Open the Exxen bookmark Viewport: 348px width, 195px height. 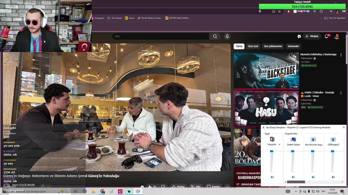130,18
